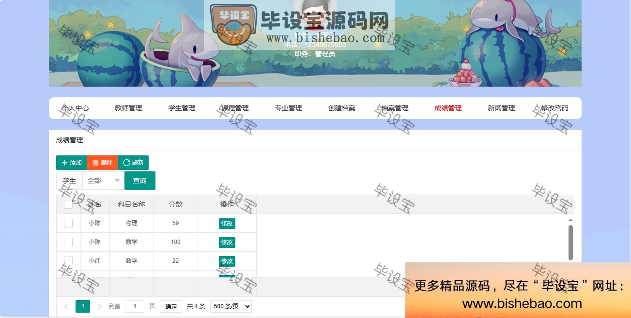Click the green 查询 search button

click(x=140, y=181)
